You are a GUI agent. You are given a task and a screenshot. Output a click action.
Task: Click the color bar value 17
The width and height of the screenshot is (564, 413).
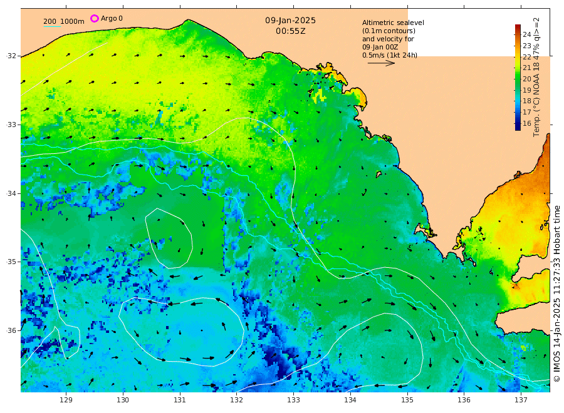coord(527,112)
